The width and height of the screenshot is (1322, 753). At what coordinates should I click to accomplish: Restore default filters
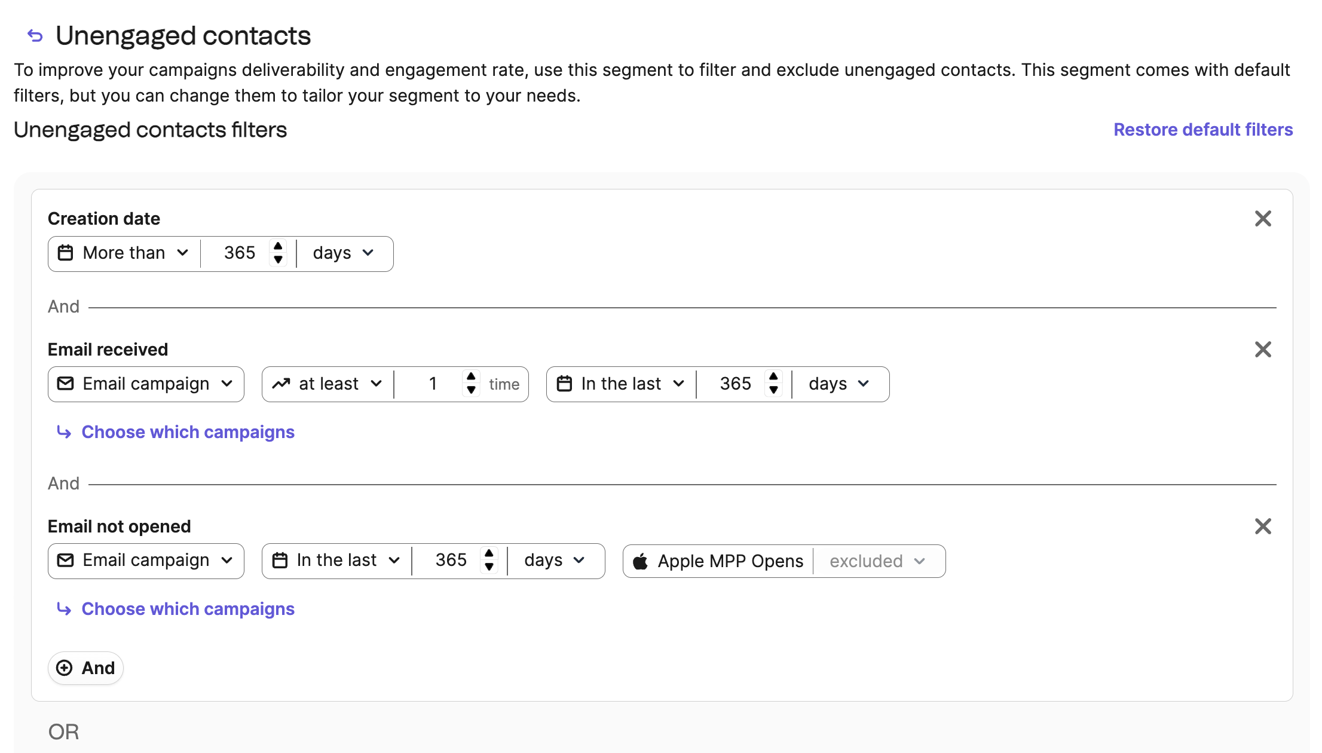point(1203,130)
